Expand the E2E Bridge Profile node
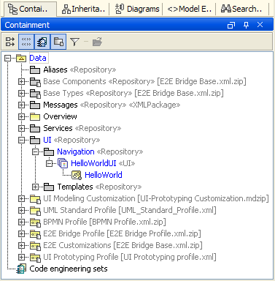 (x=22, y=233)
